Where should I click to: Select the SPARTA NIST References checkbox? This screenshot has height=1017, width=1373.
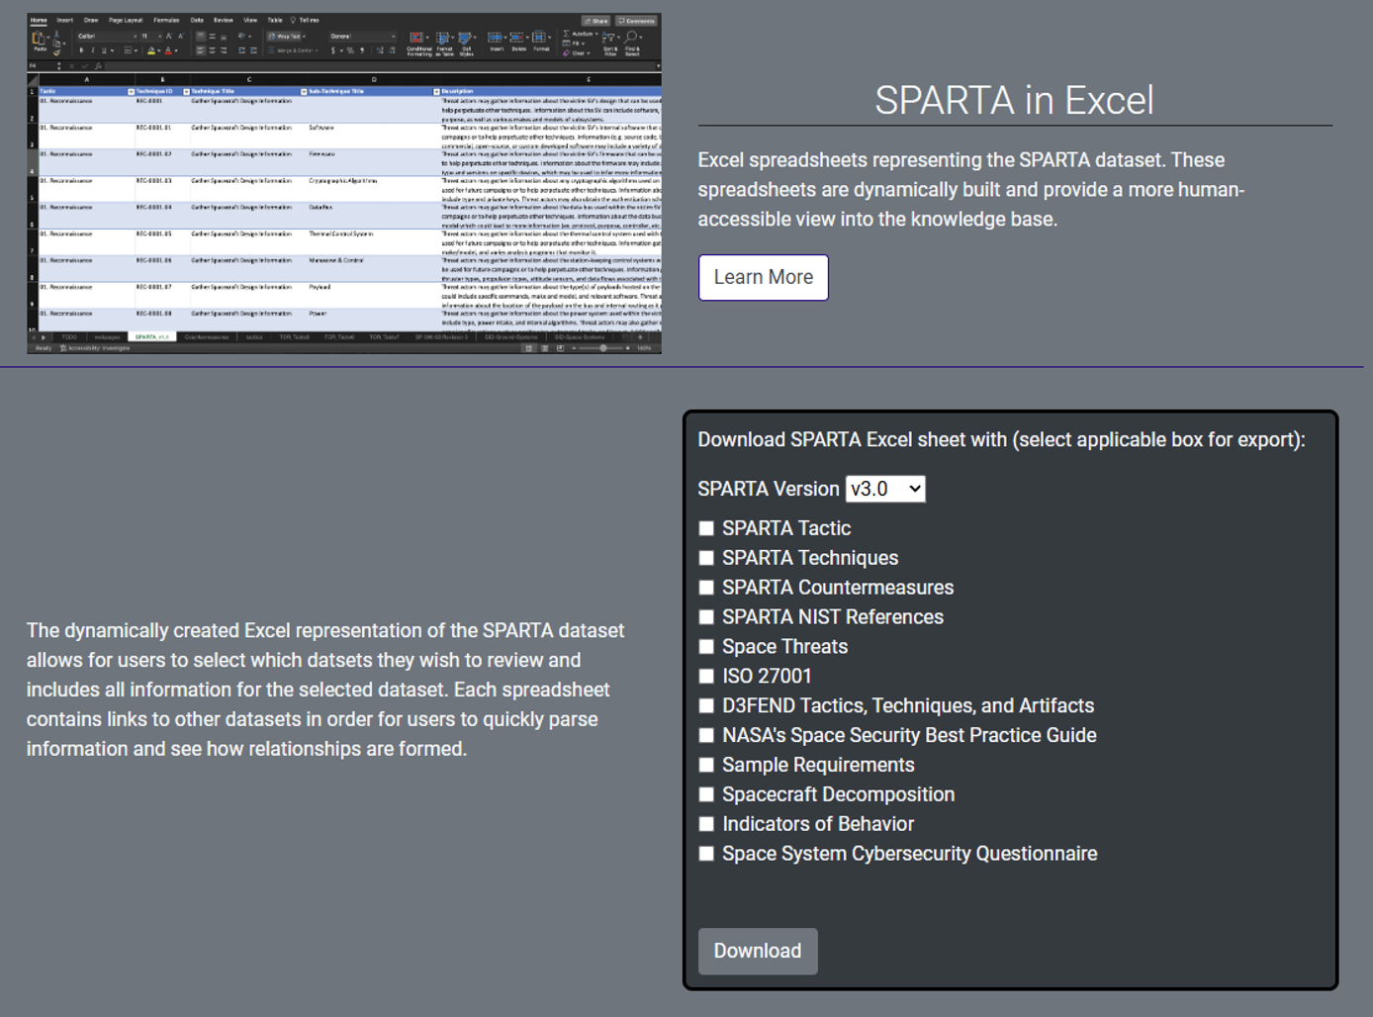tap(706, 617)
